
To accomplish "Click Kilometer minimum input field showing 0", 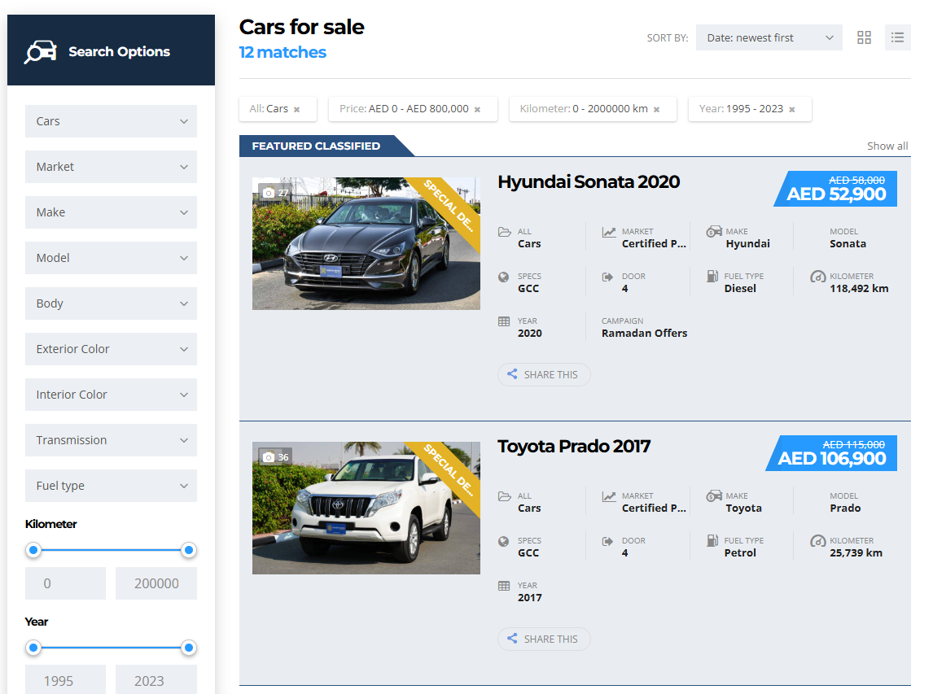I will (x=65, y=583).
